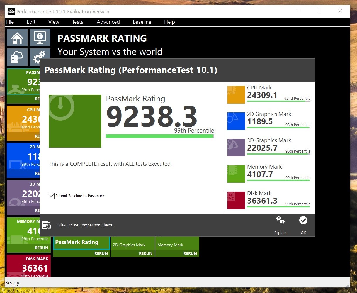Close the PerformanceTest window
This screenshot has width=357, height=293.
click(340, 11)
